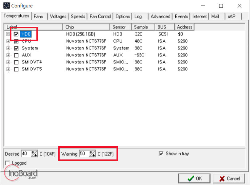Open the Voltages tab
This screenshot has width=250, height=185.
pos(58,16)
